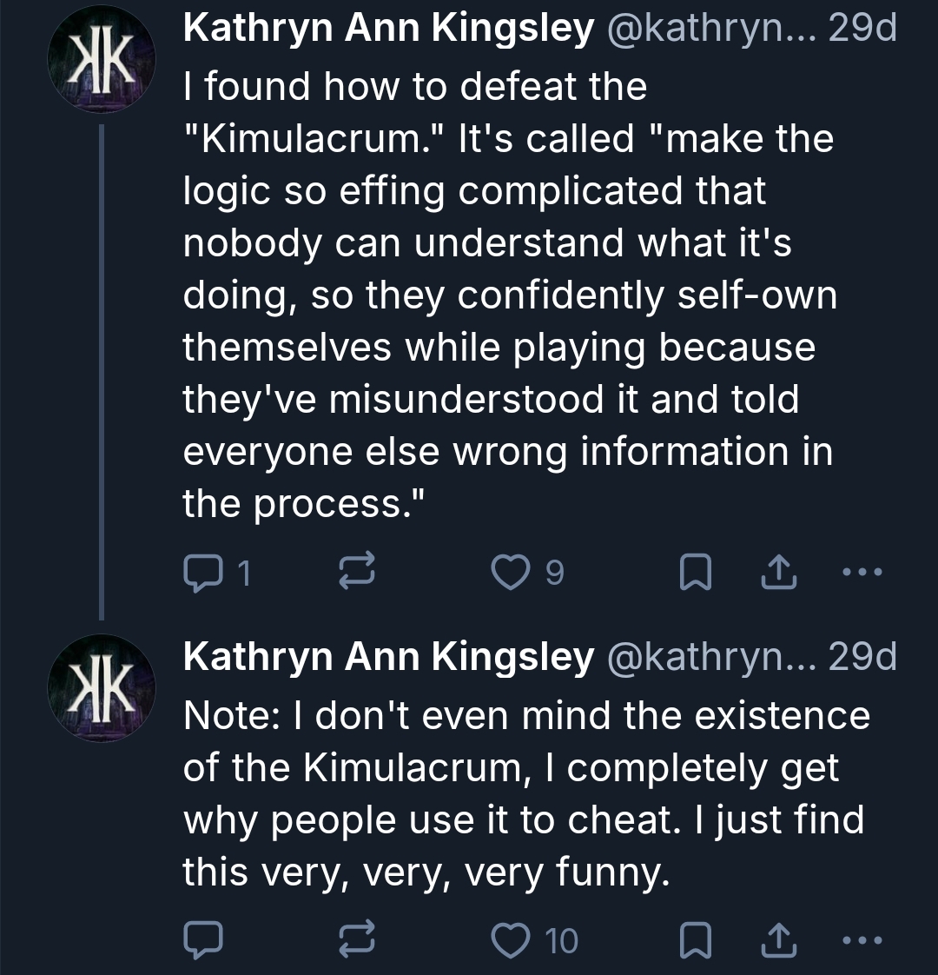This screenshot has width=938, height=975.
Task: Bookmark the second 'very funny' post
Action: (696, 939)
